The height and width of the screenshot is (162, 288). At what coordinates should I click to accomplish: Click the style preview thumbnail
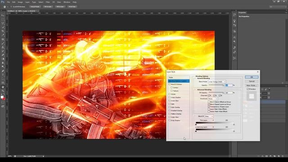pos(252,96)
